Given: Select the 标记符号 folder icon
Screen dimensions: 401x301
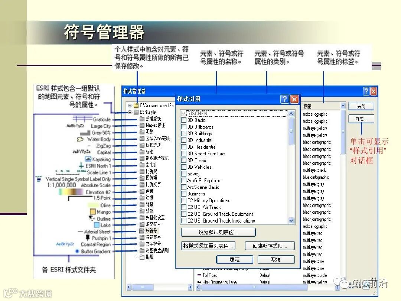Looking at the screenshot, I should pyautogui.click(x=142, y=237).
